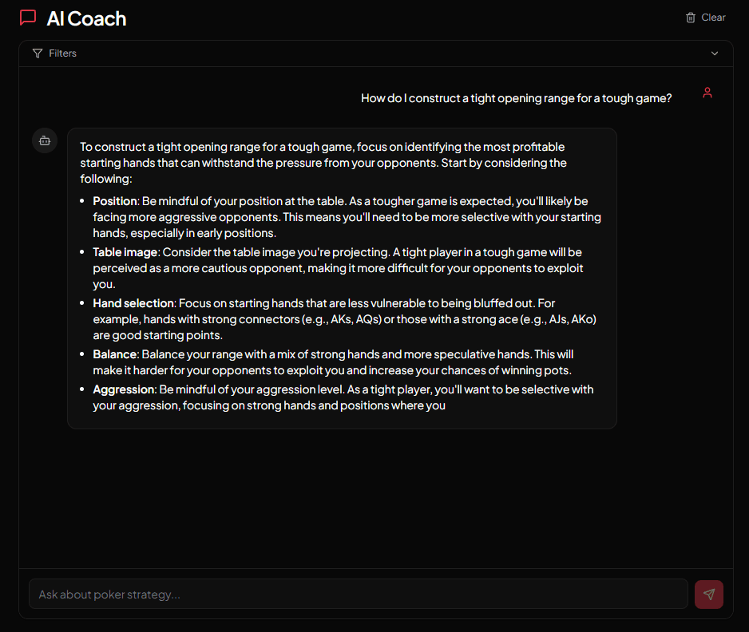Screen dimensions: 749x632
Task: Click the AI Coach speech bubble icon
Action: (28, 18)
